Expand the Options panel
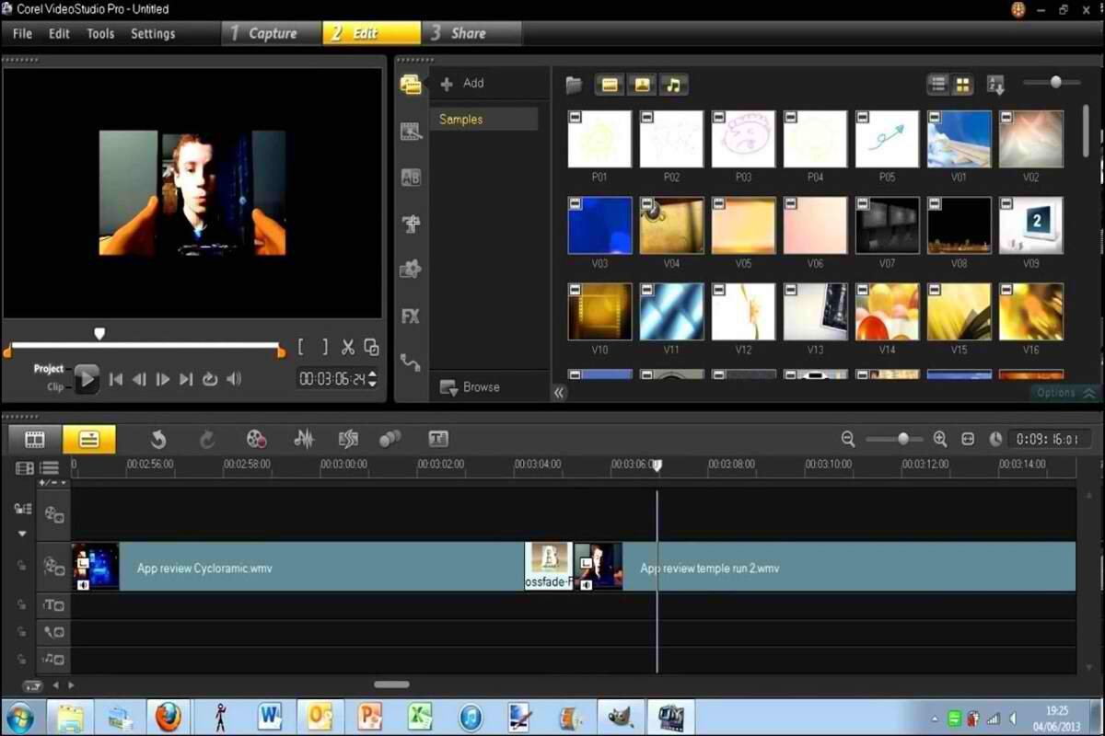Image resolution: width=1105 pixels, height=736 pixels. [x=1066, y=393]
